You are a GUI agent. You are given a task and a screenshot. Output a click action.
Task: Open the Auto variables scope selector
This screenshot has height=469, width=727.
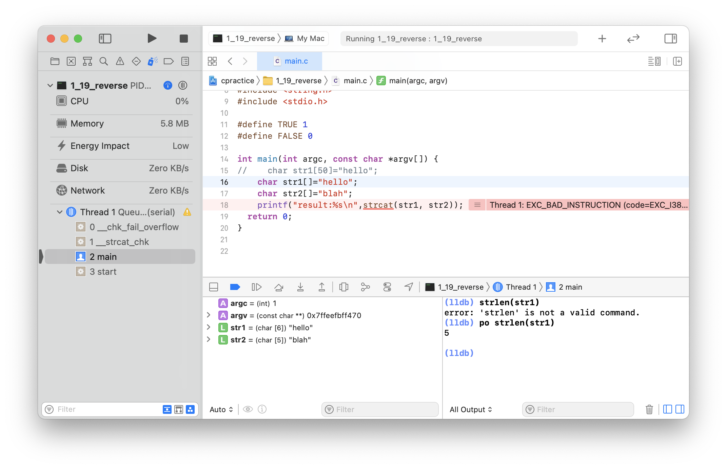221,409
